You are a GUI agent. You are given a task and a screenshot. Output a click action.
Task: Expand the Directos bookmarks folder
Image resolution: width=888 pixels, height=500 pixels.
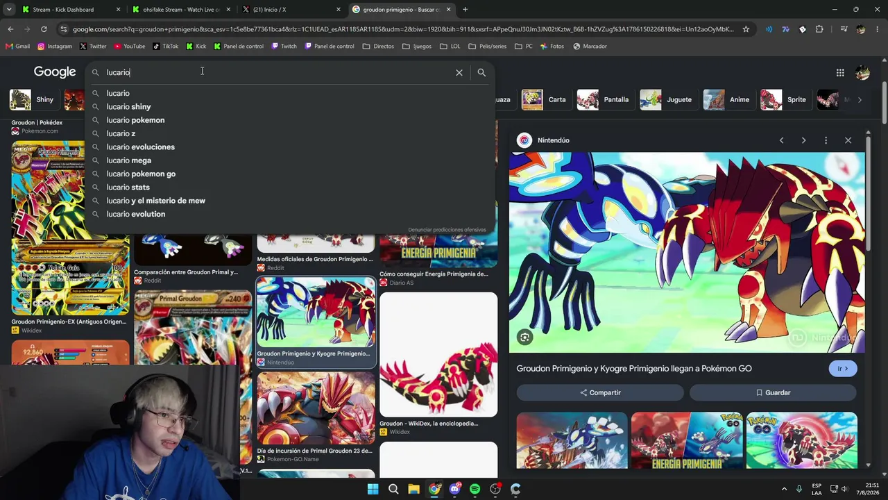379,47
